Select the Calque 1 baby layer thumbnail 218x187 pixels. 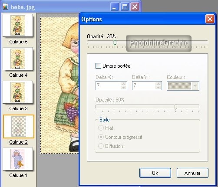pyautogui.click(x=18, y=159)
